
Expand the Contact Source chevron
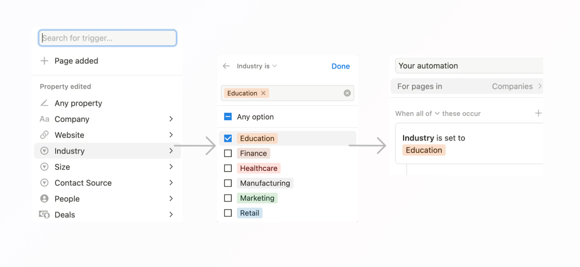(x=171, y=183)
